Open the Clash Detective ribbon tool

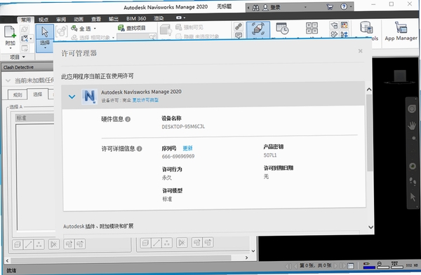click(x=258, y=29)
